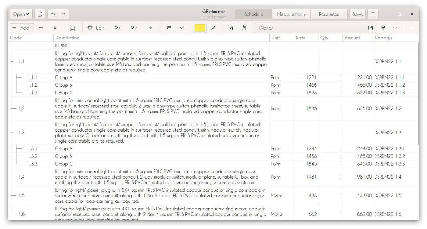427x229 pixels.
Task: Click the (None) library selection field
Action: click(x=316, y=28)
